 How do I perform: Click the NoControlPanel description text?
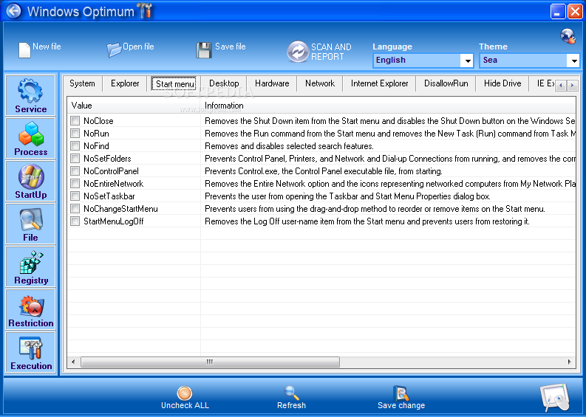coord(323,171)
